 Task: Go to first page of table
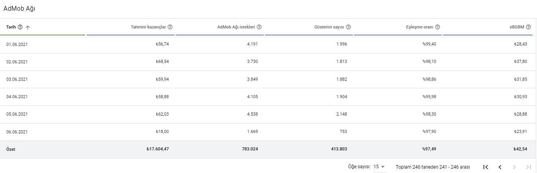pos(486,167)
